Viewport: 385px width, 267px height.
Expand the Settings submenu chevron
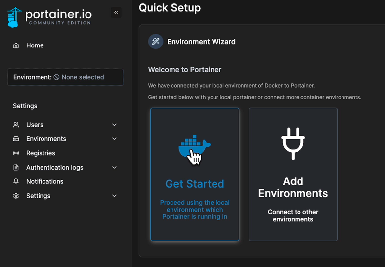coord(115,196)
